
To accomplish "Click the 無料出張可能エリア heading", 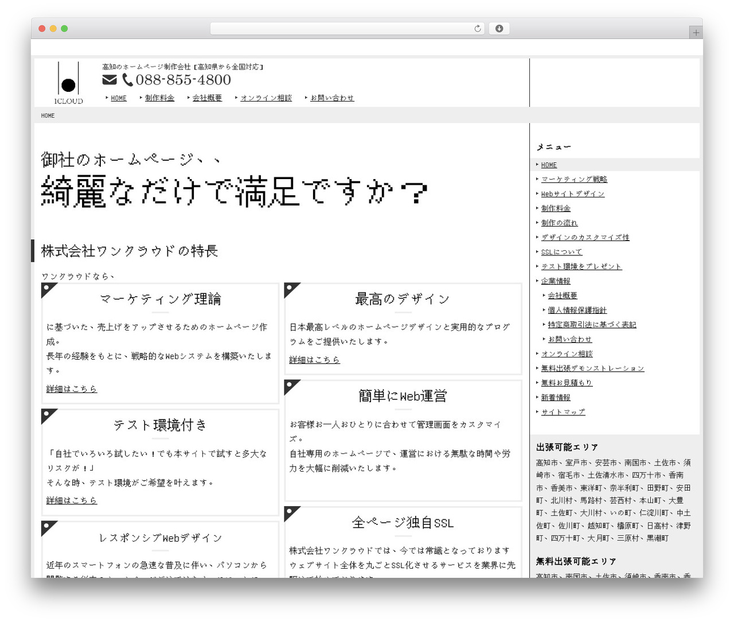I will (576, 561).
